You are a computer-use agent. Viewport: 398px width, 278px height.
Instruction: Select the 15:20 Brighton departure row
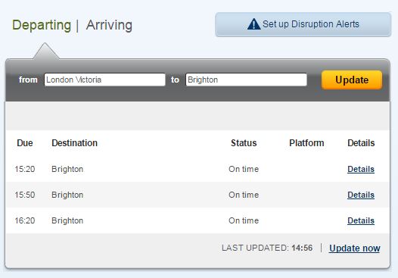coord(197,169)
